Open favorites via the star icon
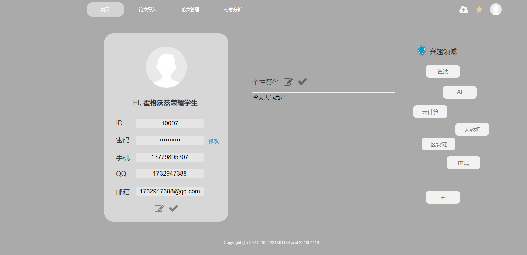The image size is (527, 255). click(x=479, y=10)
